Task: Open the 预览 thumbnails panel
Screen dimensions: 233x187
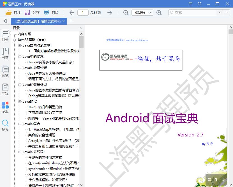Action: tap(5, 71)
